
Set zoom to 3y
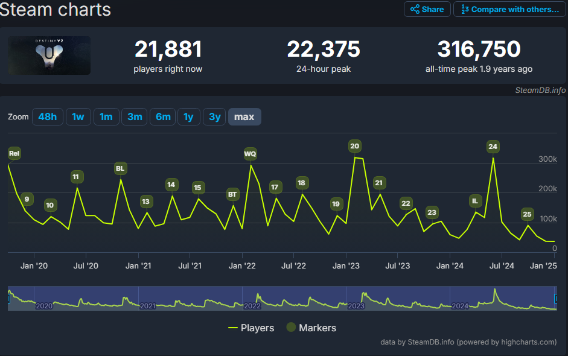pyautogui.click(x=214, y=117)
